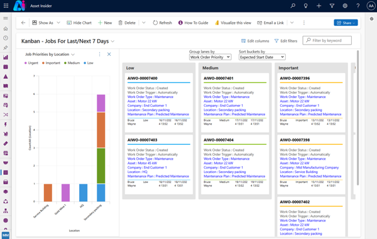Screen dimensions: 377x239
Task: Open Recent clock icon in sidebar
Action: point(6,38)
